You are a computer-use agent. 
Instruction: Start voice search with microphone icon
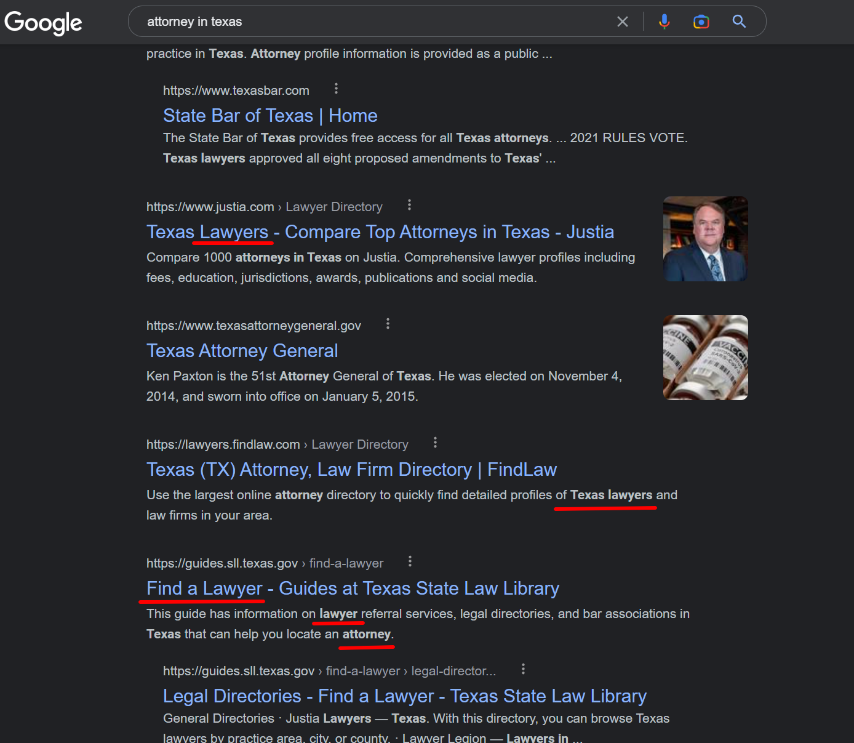tap(664, 22)
